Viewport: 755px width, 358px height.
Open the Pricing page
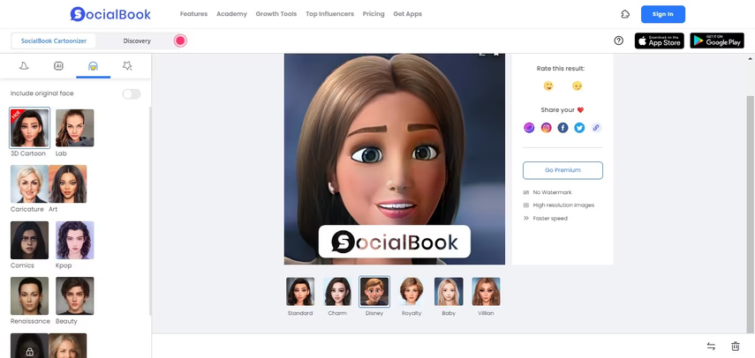(x=374, y=14)
